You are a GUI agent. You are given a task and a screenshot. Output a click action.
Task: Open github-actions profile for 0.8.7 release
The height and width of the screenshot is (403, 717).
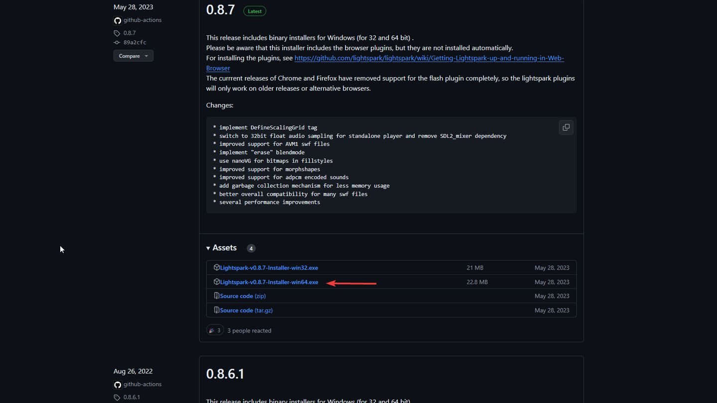click(x=142, y=20)
